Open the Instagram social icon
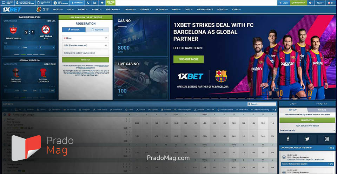The width and height of the screenshot is (337, 174). point(326,139)
